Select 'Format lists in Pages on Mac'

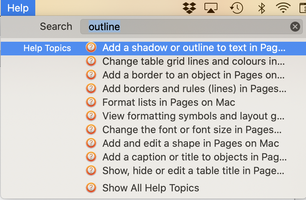(x=168, y=103)
